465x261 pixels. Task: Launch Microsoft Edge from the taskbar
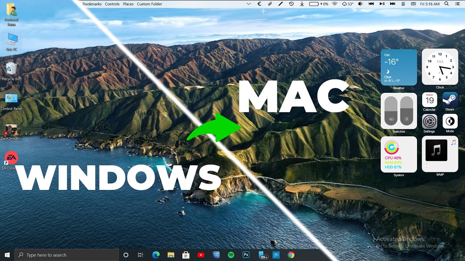[x=156, y=255]
